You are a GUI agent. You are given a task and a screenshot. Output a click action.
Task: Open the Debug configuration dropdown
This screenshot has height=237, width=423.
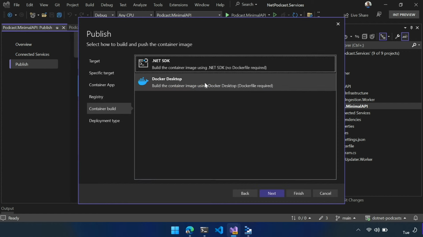104,15
